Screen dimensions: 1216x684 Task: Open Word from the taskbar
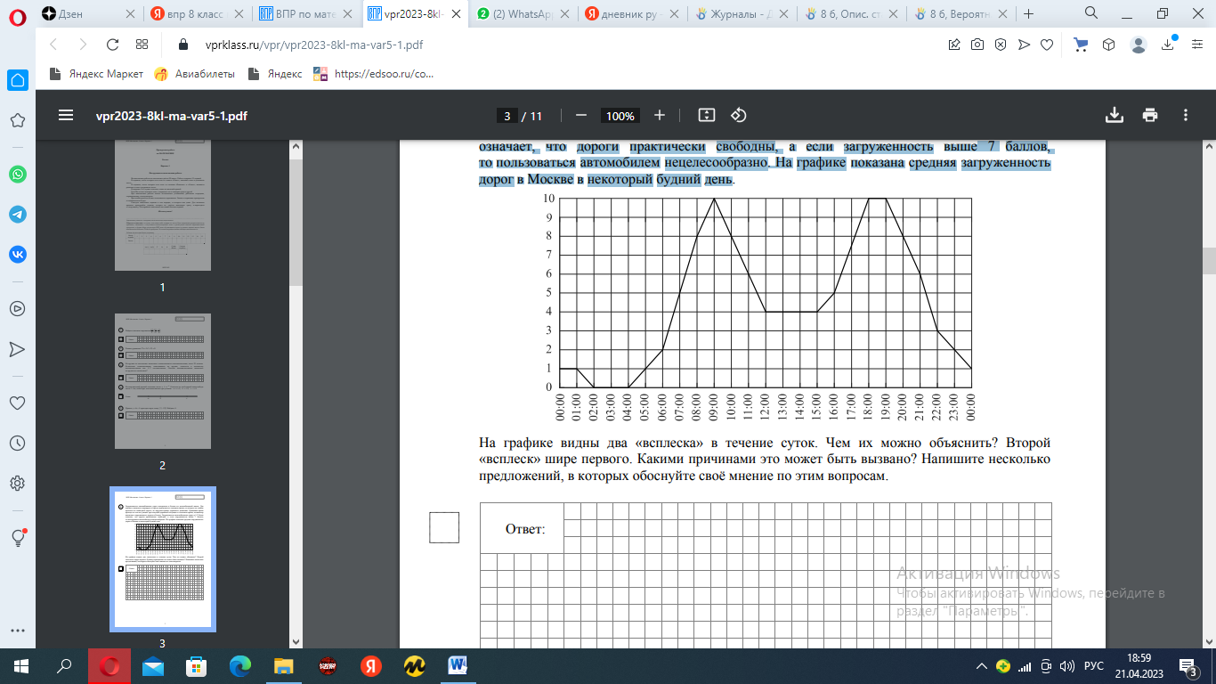(458, 665)
